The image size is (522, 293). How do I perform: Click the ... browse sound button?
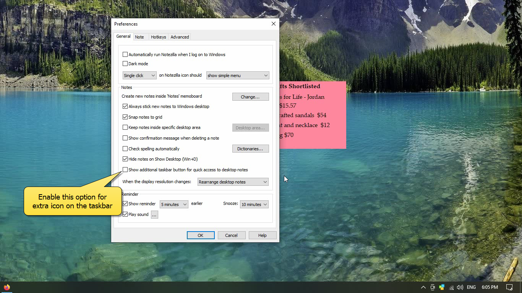tap(154, 215)
